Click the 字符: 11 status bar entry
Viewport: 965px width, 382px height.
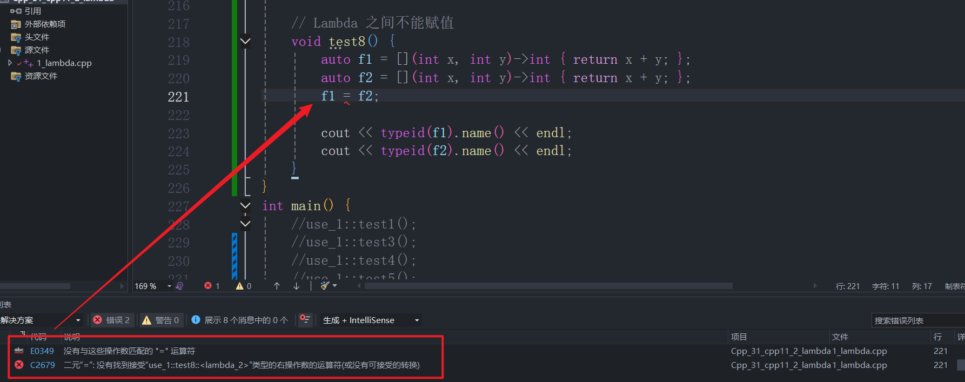885,286
